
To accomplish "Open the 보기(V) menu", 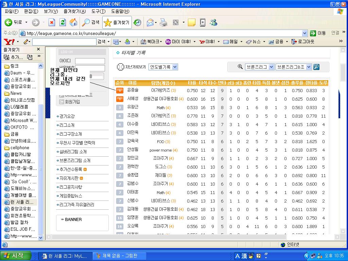I will [x=51, y=11].
